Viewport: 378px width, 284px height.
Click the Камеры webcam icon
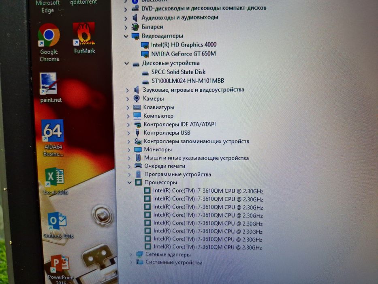137,99
